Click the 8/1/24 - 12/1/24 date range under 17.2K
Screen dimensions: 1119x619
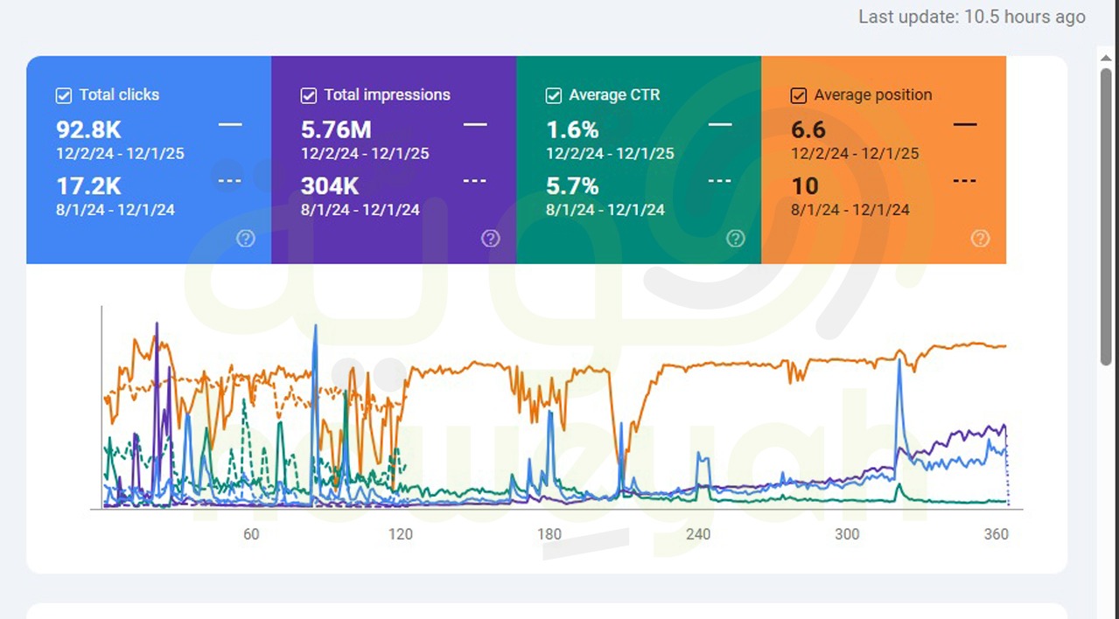click(x=115, y=209)
